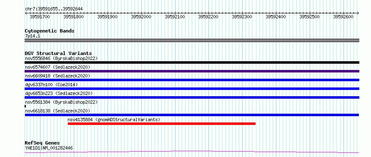
Task: Click ruler position label 39592100
Action: pyautogui.click(x=175, y=17)
